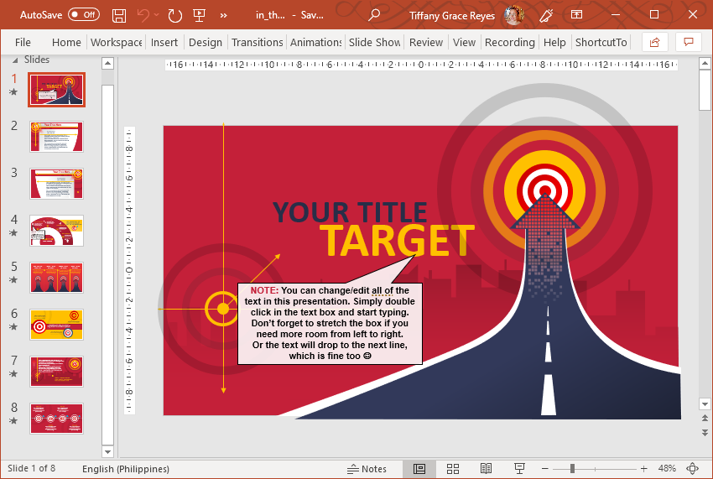Click the Redo/Repeat arrow icon
The image size is (713, 479).
pyautogui.click(x=175, y=15)
